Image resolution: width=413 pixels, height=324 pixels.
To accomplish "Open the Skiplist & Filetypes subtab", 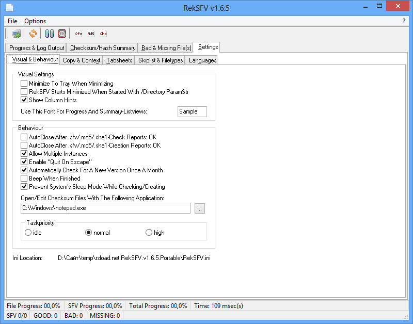I will point(161,60).
